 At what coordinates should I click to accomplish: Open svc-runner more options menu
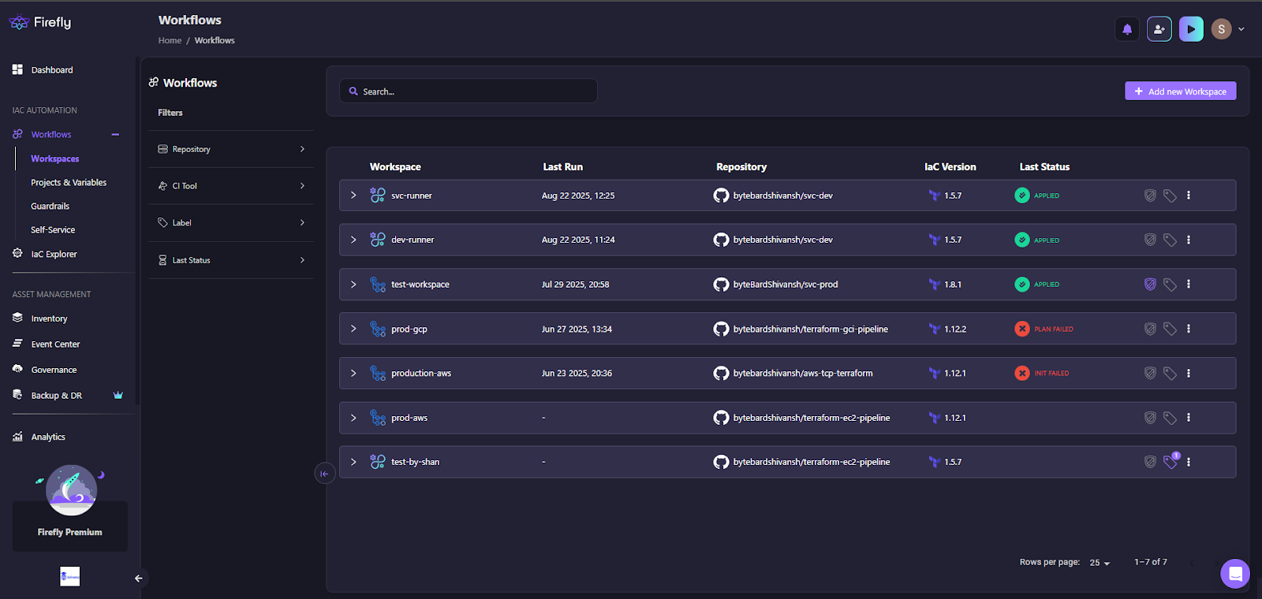click(x=1189, y=195)
